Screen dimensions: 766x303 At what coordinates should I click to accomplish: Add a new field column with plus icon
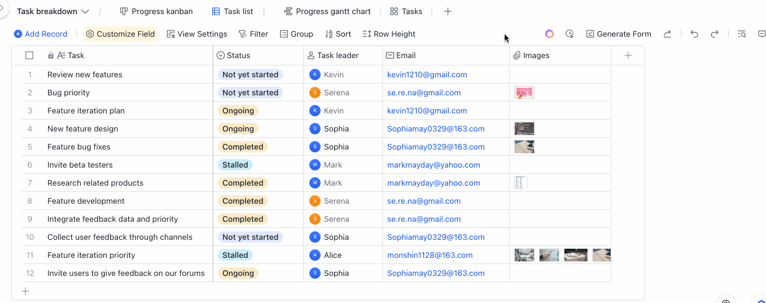point(628,55)
